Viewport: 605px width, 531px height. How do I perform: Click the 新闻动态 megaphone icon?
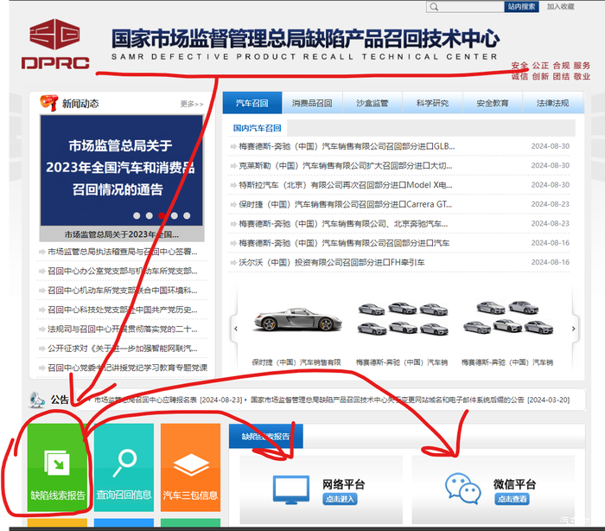pyautogui.click(x=49, y=103)
